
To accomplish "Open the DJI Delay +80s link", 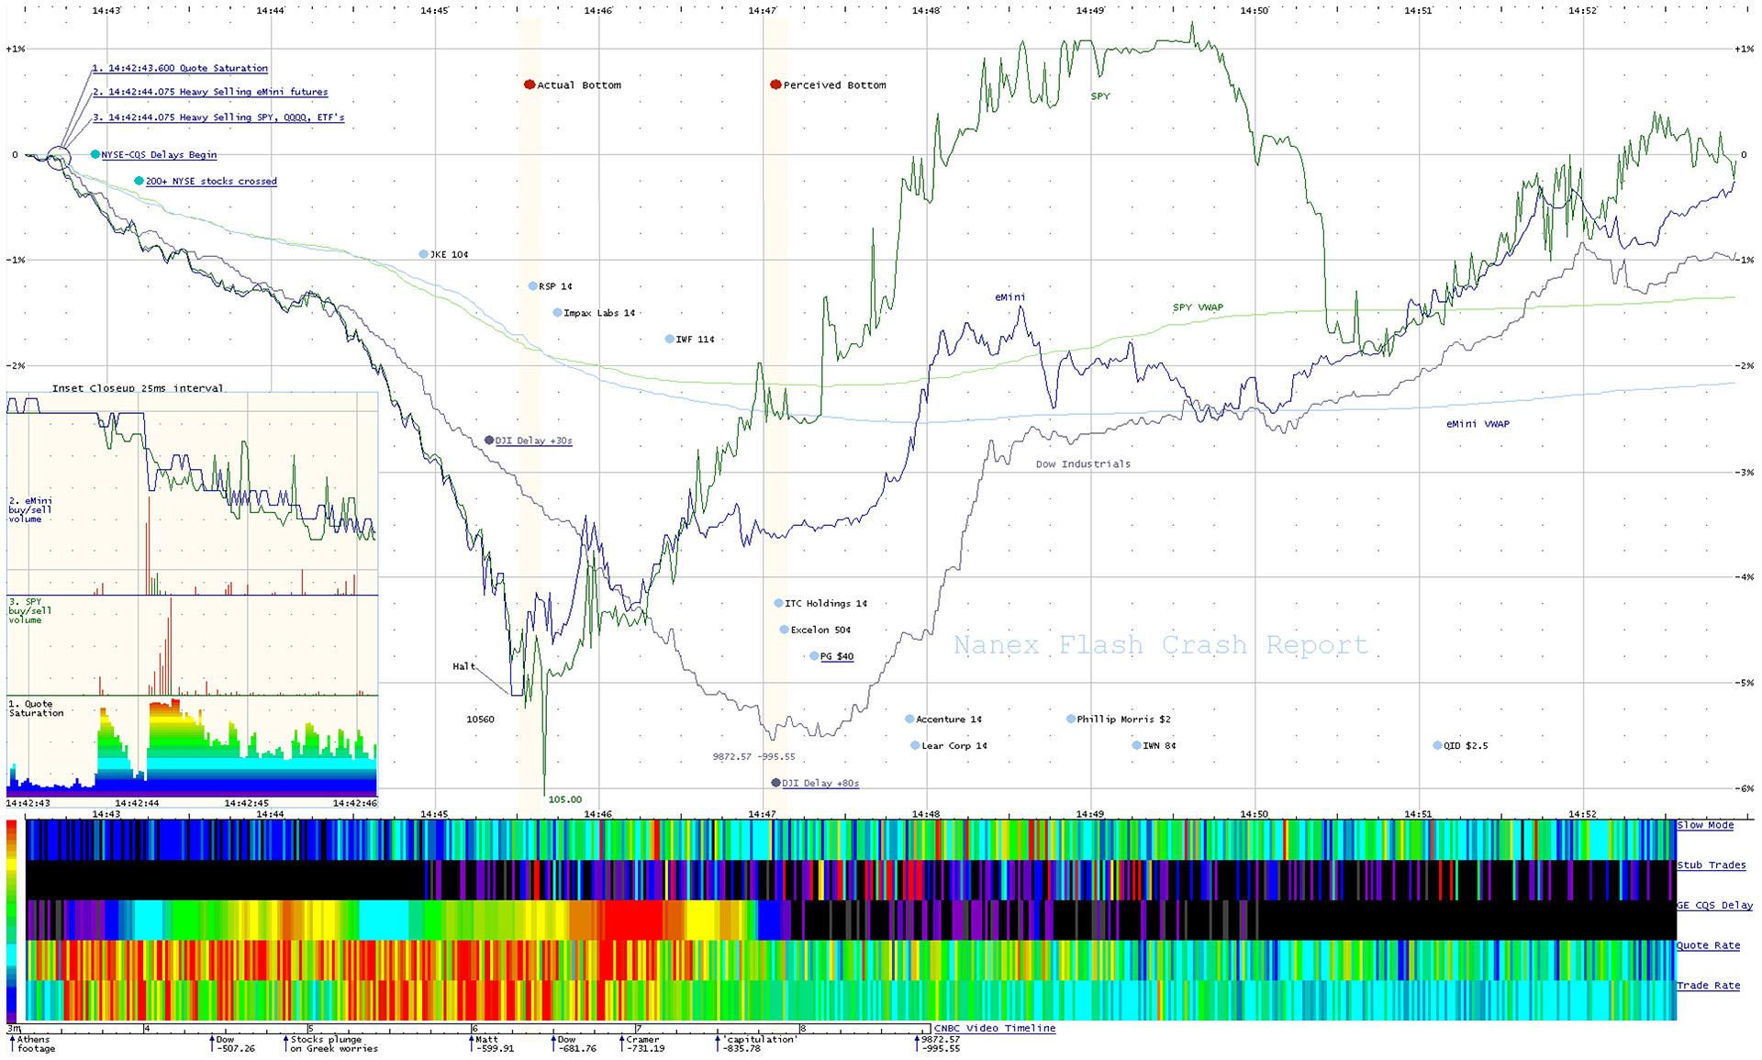I will 820,783.
